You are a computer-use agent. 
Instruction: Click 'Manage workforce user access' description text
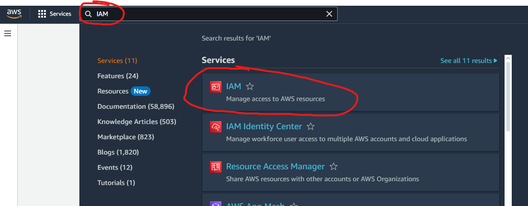click(x=346, y=139)
